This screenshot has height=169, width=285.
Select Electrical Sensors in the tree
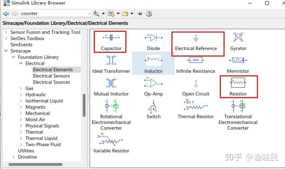click(51, 76)
